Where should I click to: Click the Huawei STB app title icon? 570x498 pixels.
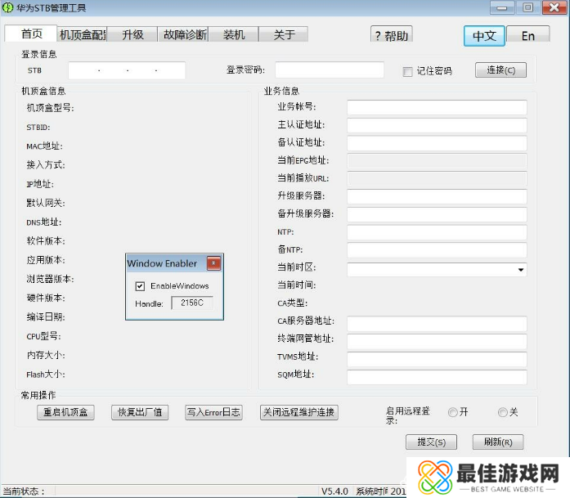coord(8,8)
